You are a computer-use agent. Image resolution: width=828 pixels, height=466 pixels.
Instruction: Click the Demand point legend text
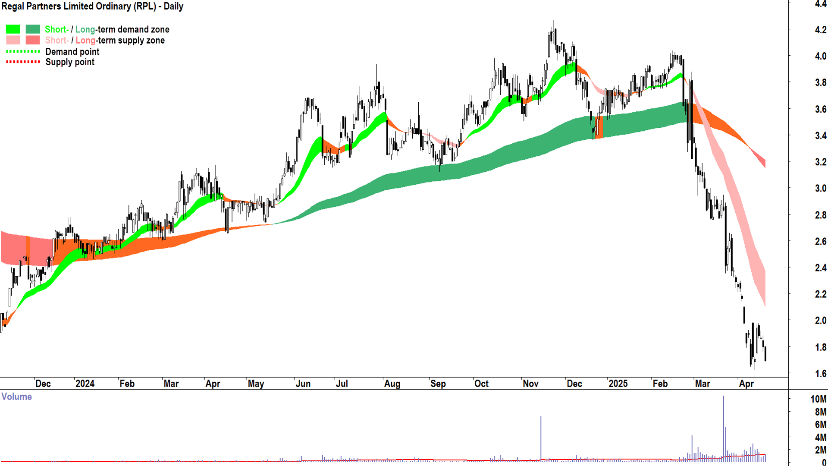point(72,52)
